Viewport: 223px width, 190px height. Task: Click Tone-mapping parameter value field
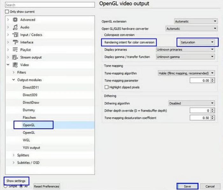tap(200, 81)
